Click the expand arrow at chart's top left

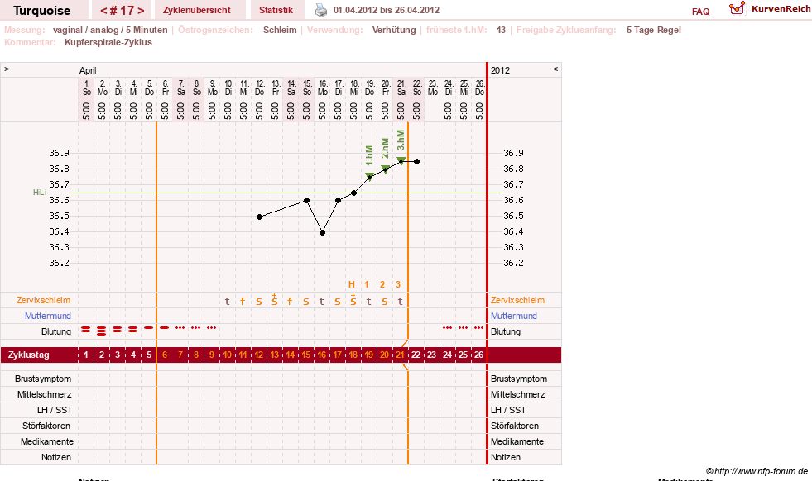[7, 69]
